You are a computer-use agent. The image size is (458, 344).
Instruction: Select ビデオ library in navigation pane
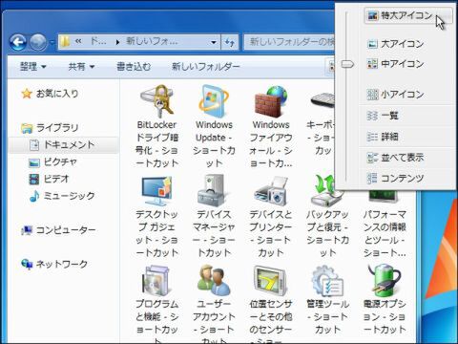[49, 179]
